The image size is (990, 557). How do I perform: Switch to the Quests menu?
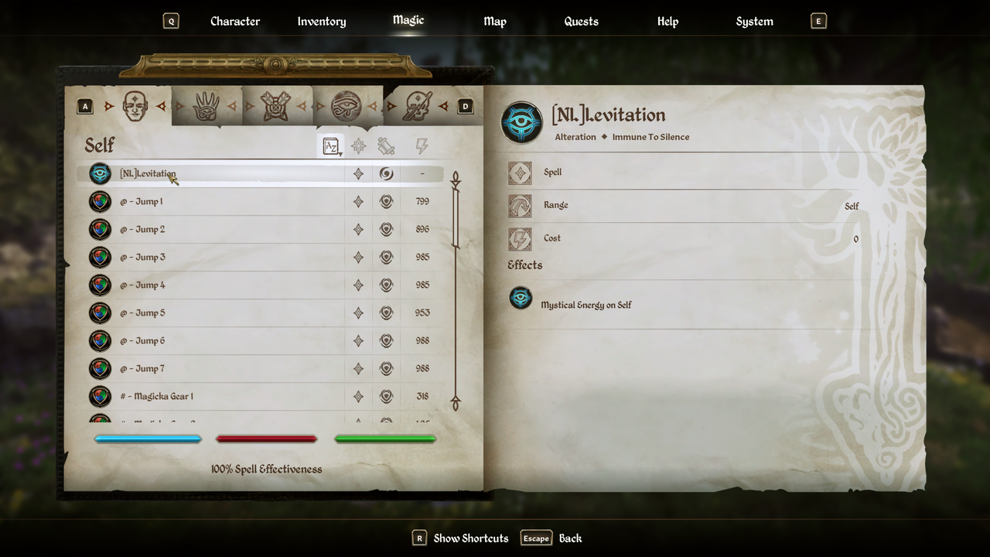click(582, 22)
